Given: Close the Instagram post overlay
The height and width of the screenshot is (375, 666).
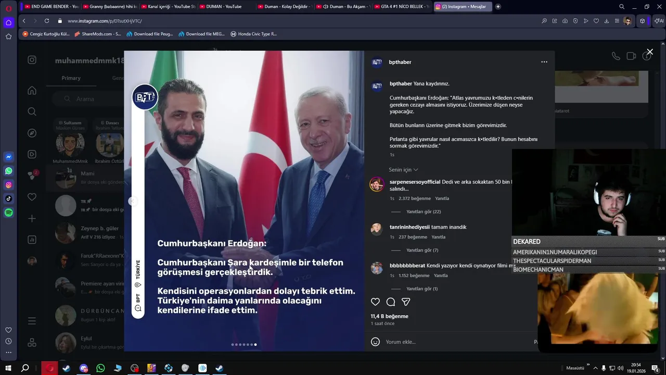Looking at the screenshot, I should (650, 52).
